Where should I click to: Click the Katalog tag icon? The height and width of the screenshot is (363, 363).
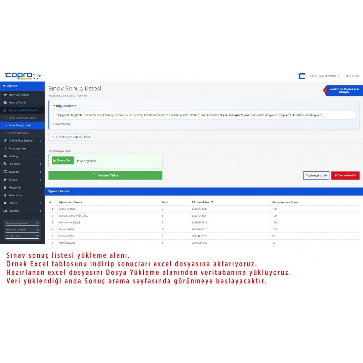[x=5, y=156]
